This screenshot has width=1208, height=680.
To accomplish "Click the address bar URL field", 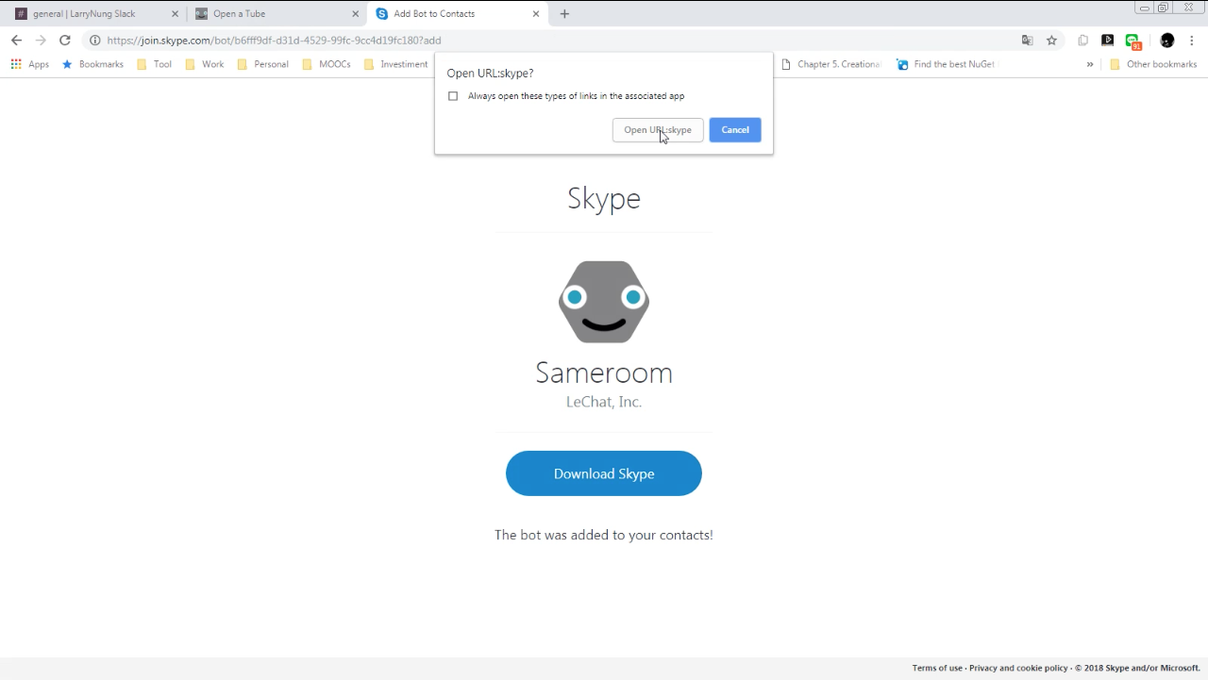I will tap(557, 41).
